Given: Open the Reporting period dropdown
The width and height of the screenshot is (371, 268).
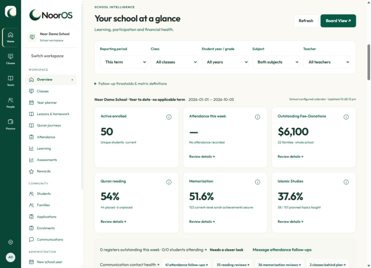Looking at the screenshot, I should tap(123, 62).
